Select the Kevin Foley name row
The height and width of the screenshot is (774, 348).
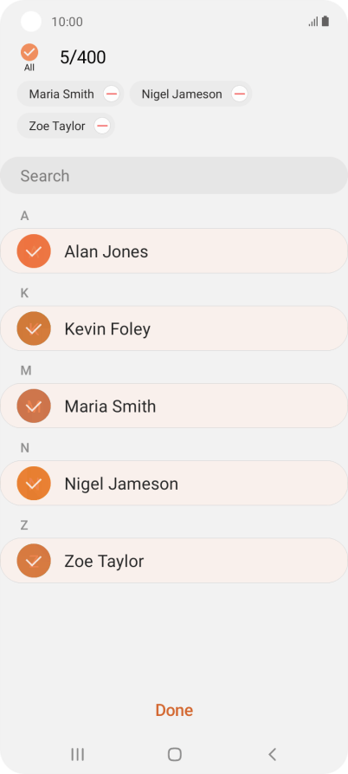point(174,328)
